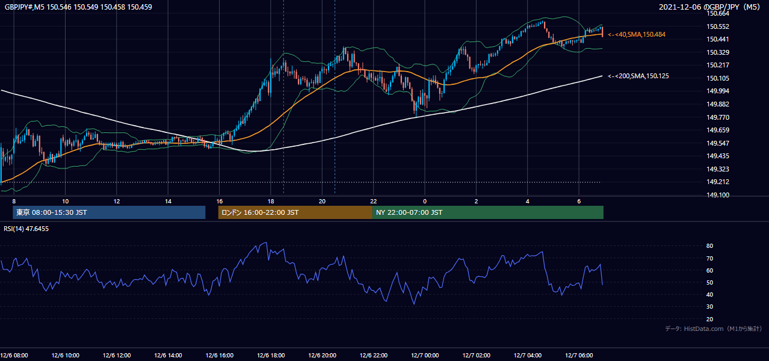Click price axis label 149.659
This screenshot has width=769, height=361.
pos(717,130)
